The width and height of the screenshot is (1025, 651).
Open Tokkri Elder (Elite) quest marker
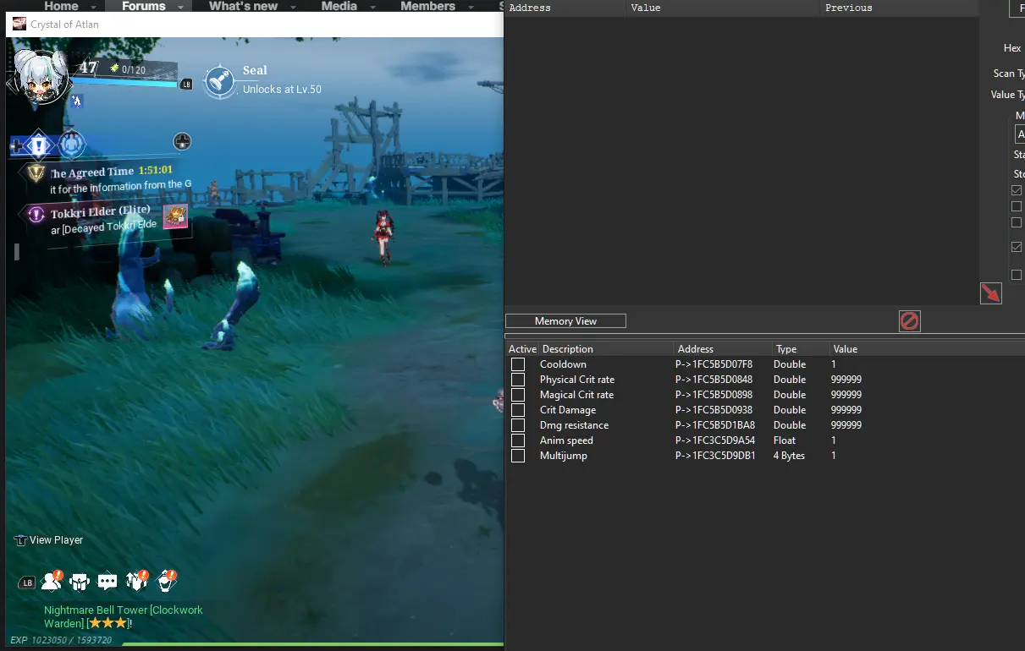point(36,214)
